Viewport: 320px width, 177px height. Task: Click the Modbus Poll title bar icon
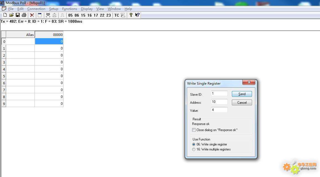pyautogui.click(x=2, y=3)
